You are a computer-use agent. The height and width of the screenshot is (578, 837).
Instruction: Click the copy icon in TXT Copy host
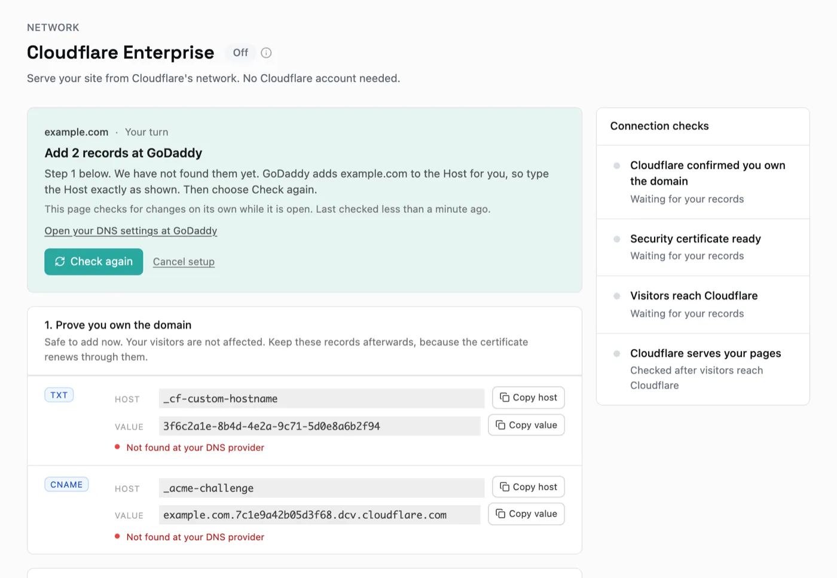[x=505, y=397]
